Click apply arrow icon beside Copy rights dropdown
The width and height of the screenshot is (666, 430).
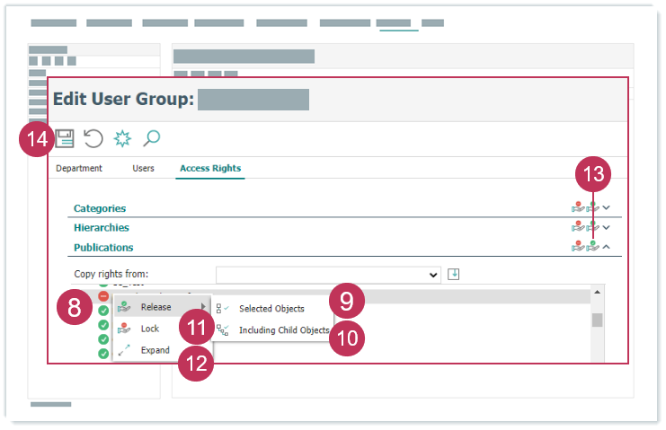pos(454,274)
